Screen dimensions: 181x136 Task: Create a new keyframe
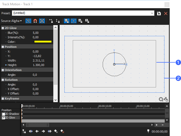[x=56, y=131]
